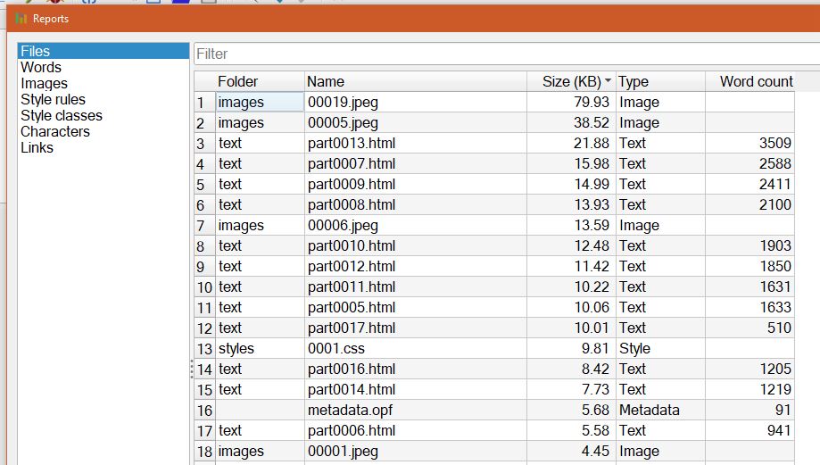
Task: View the Characters report
Action: click(x=55, y=132)
